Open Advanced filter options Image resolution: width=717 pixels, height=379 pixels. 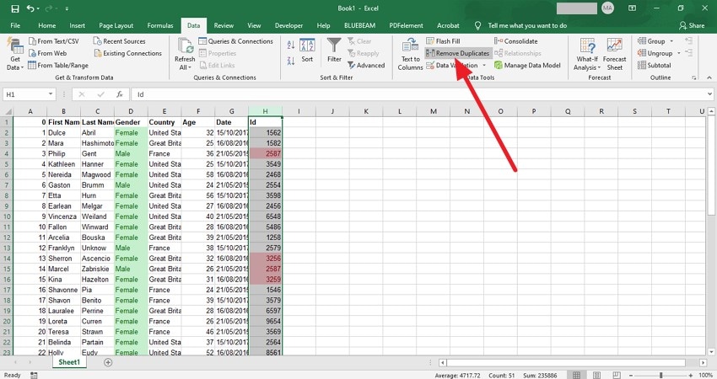pos(366,66)
